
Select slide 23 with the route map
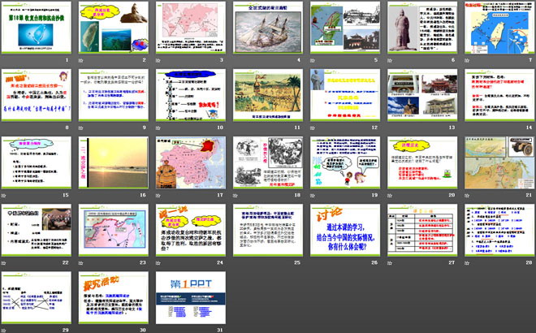coord(115,231)
